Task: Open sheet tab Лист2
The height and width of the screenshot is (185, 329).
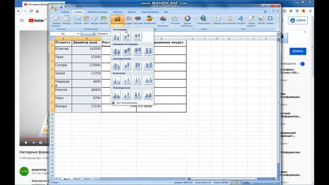Action: (x=77, y=179)
